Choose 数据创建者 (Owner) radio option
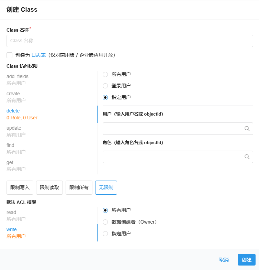The image size is (259, 270). point(105,222)
